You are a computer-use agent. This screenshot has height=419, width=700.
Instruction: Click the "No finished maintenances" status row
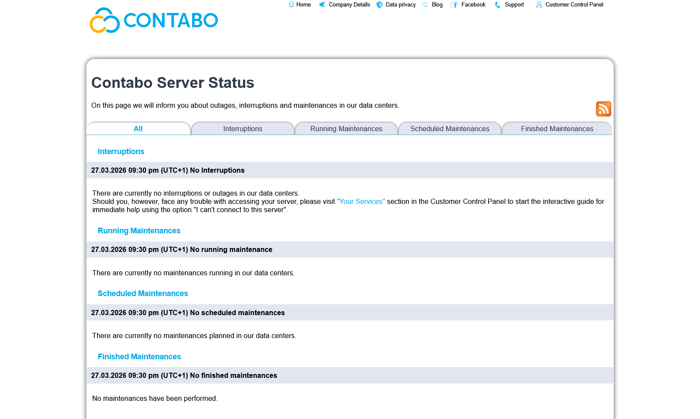(350, 376)
